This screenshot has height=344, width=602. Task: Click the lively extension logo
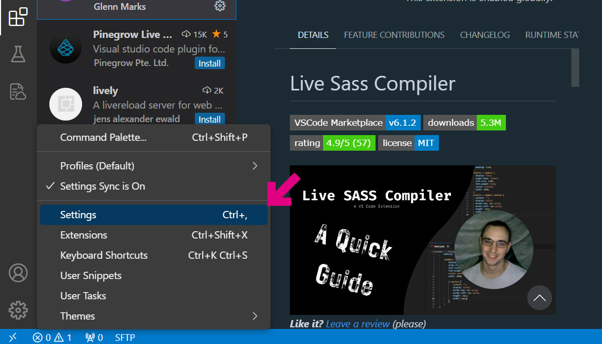coord(65,104)
